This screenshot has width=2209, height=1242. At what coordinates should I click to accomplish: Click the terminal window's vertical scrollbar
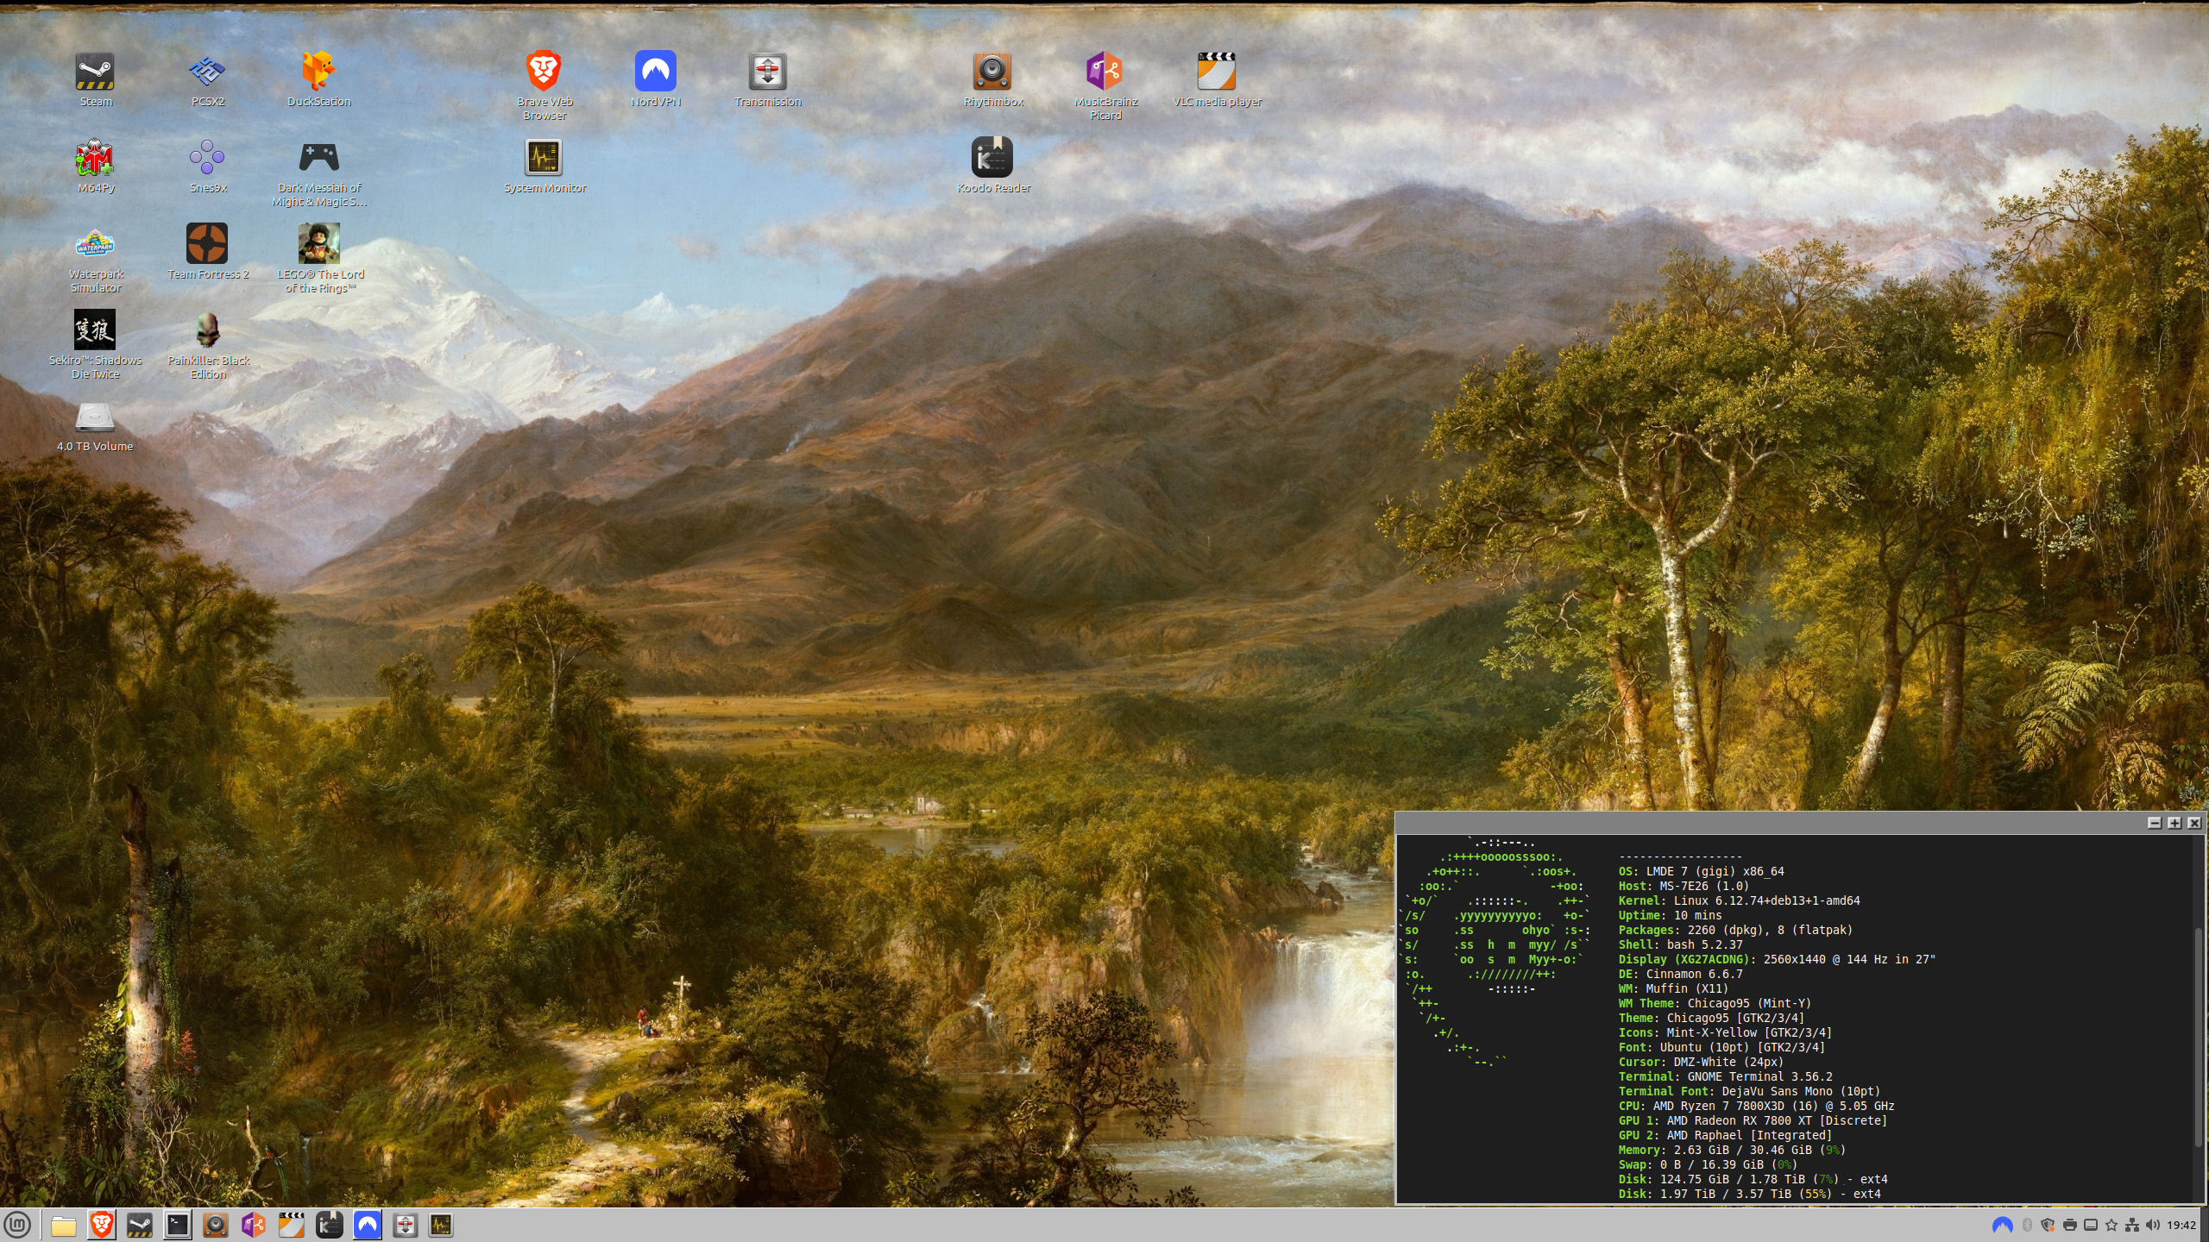2198,1035
